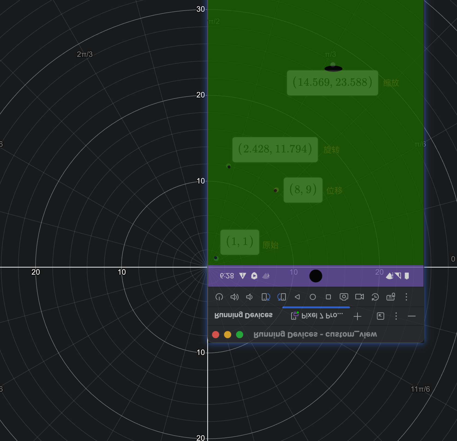
Task: Take a screenshot with the camera icon
Action: pyautogui.click(x=344, y=297)
